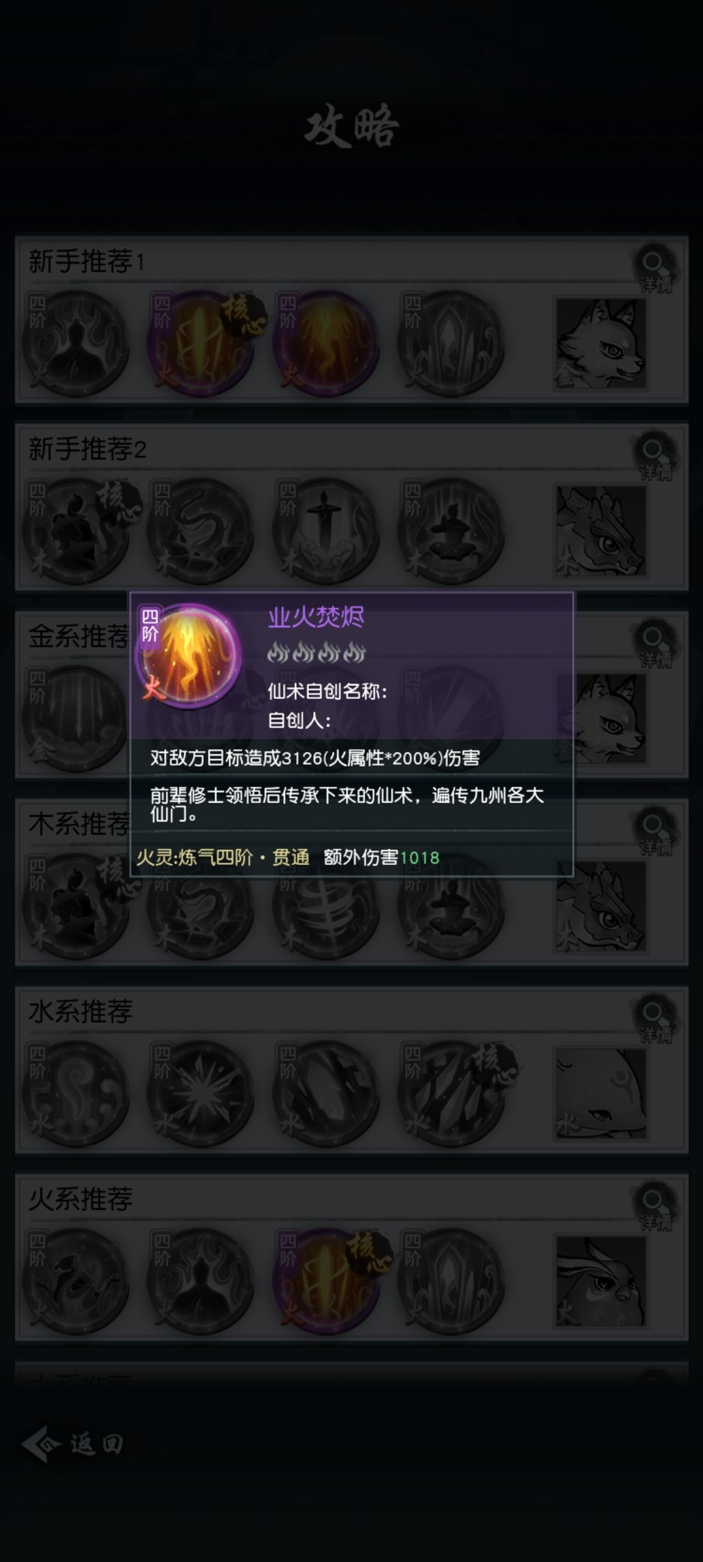Go back with the 返回 button
This screenshot has width=703, height=1562.
pos(73,1444)
